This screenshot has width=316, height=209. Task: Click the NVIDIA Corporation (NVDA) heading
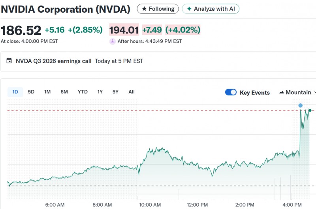click(x=66, y=9)
